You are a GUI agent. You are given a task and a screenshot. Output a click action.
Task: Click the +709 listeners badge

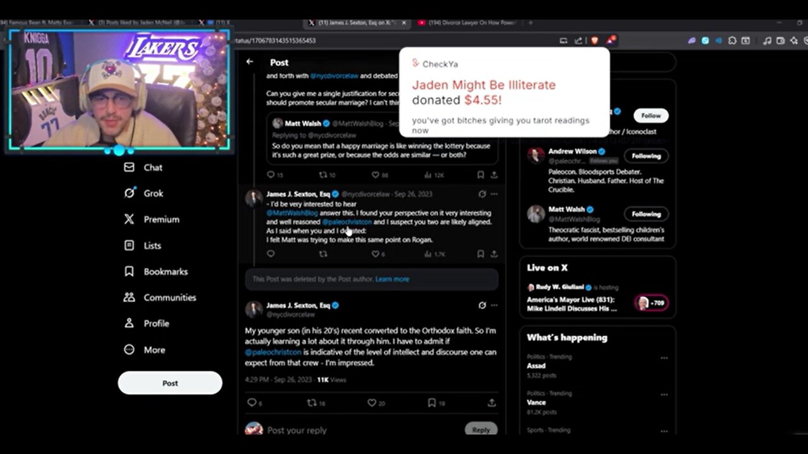click(x=650, y=303)
